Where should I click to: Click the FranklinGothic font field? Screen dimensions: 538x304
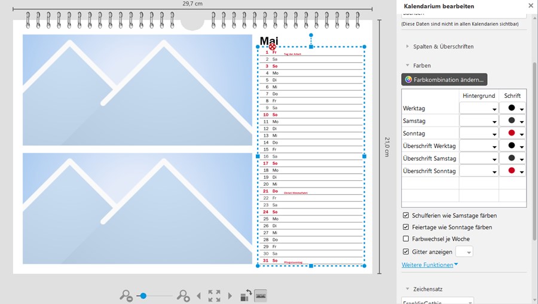click(x=438, y=301)
